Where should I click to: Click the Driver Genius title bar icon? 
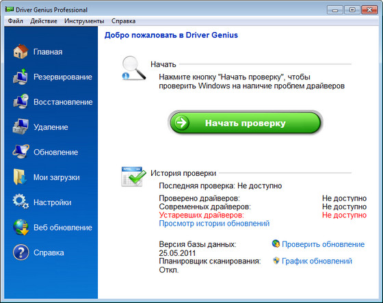pos(10,10)
